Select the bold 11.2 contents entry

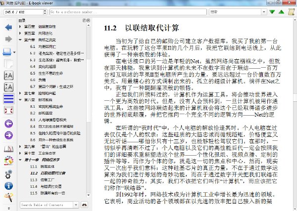[48, 173]
